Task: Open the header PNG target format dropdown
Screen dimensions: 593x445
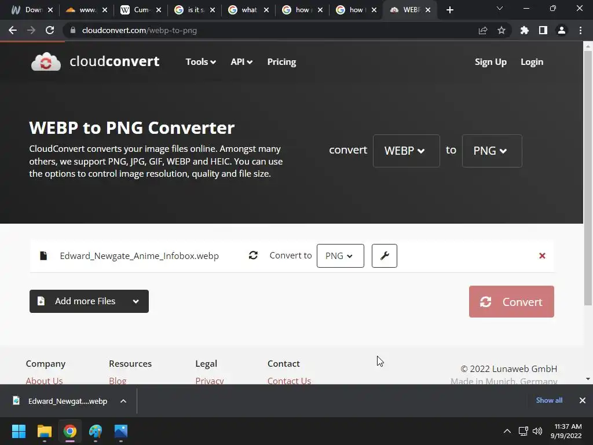Action: [492, 151]
